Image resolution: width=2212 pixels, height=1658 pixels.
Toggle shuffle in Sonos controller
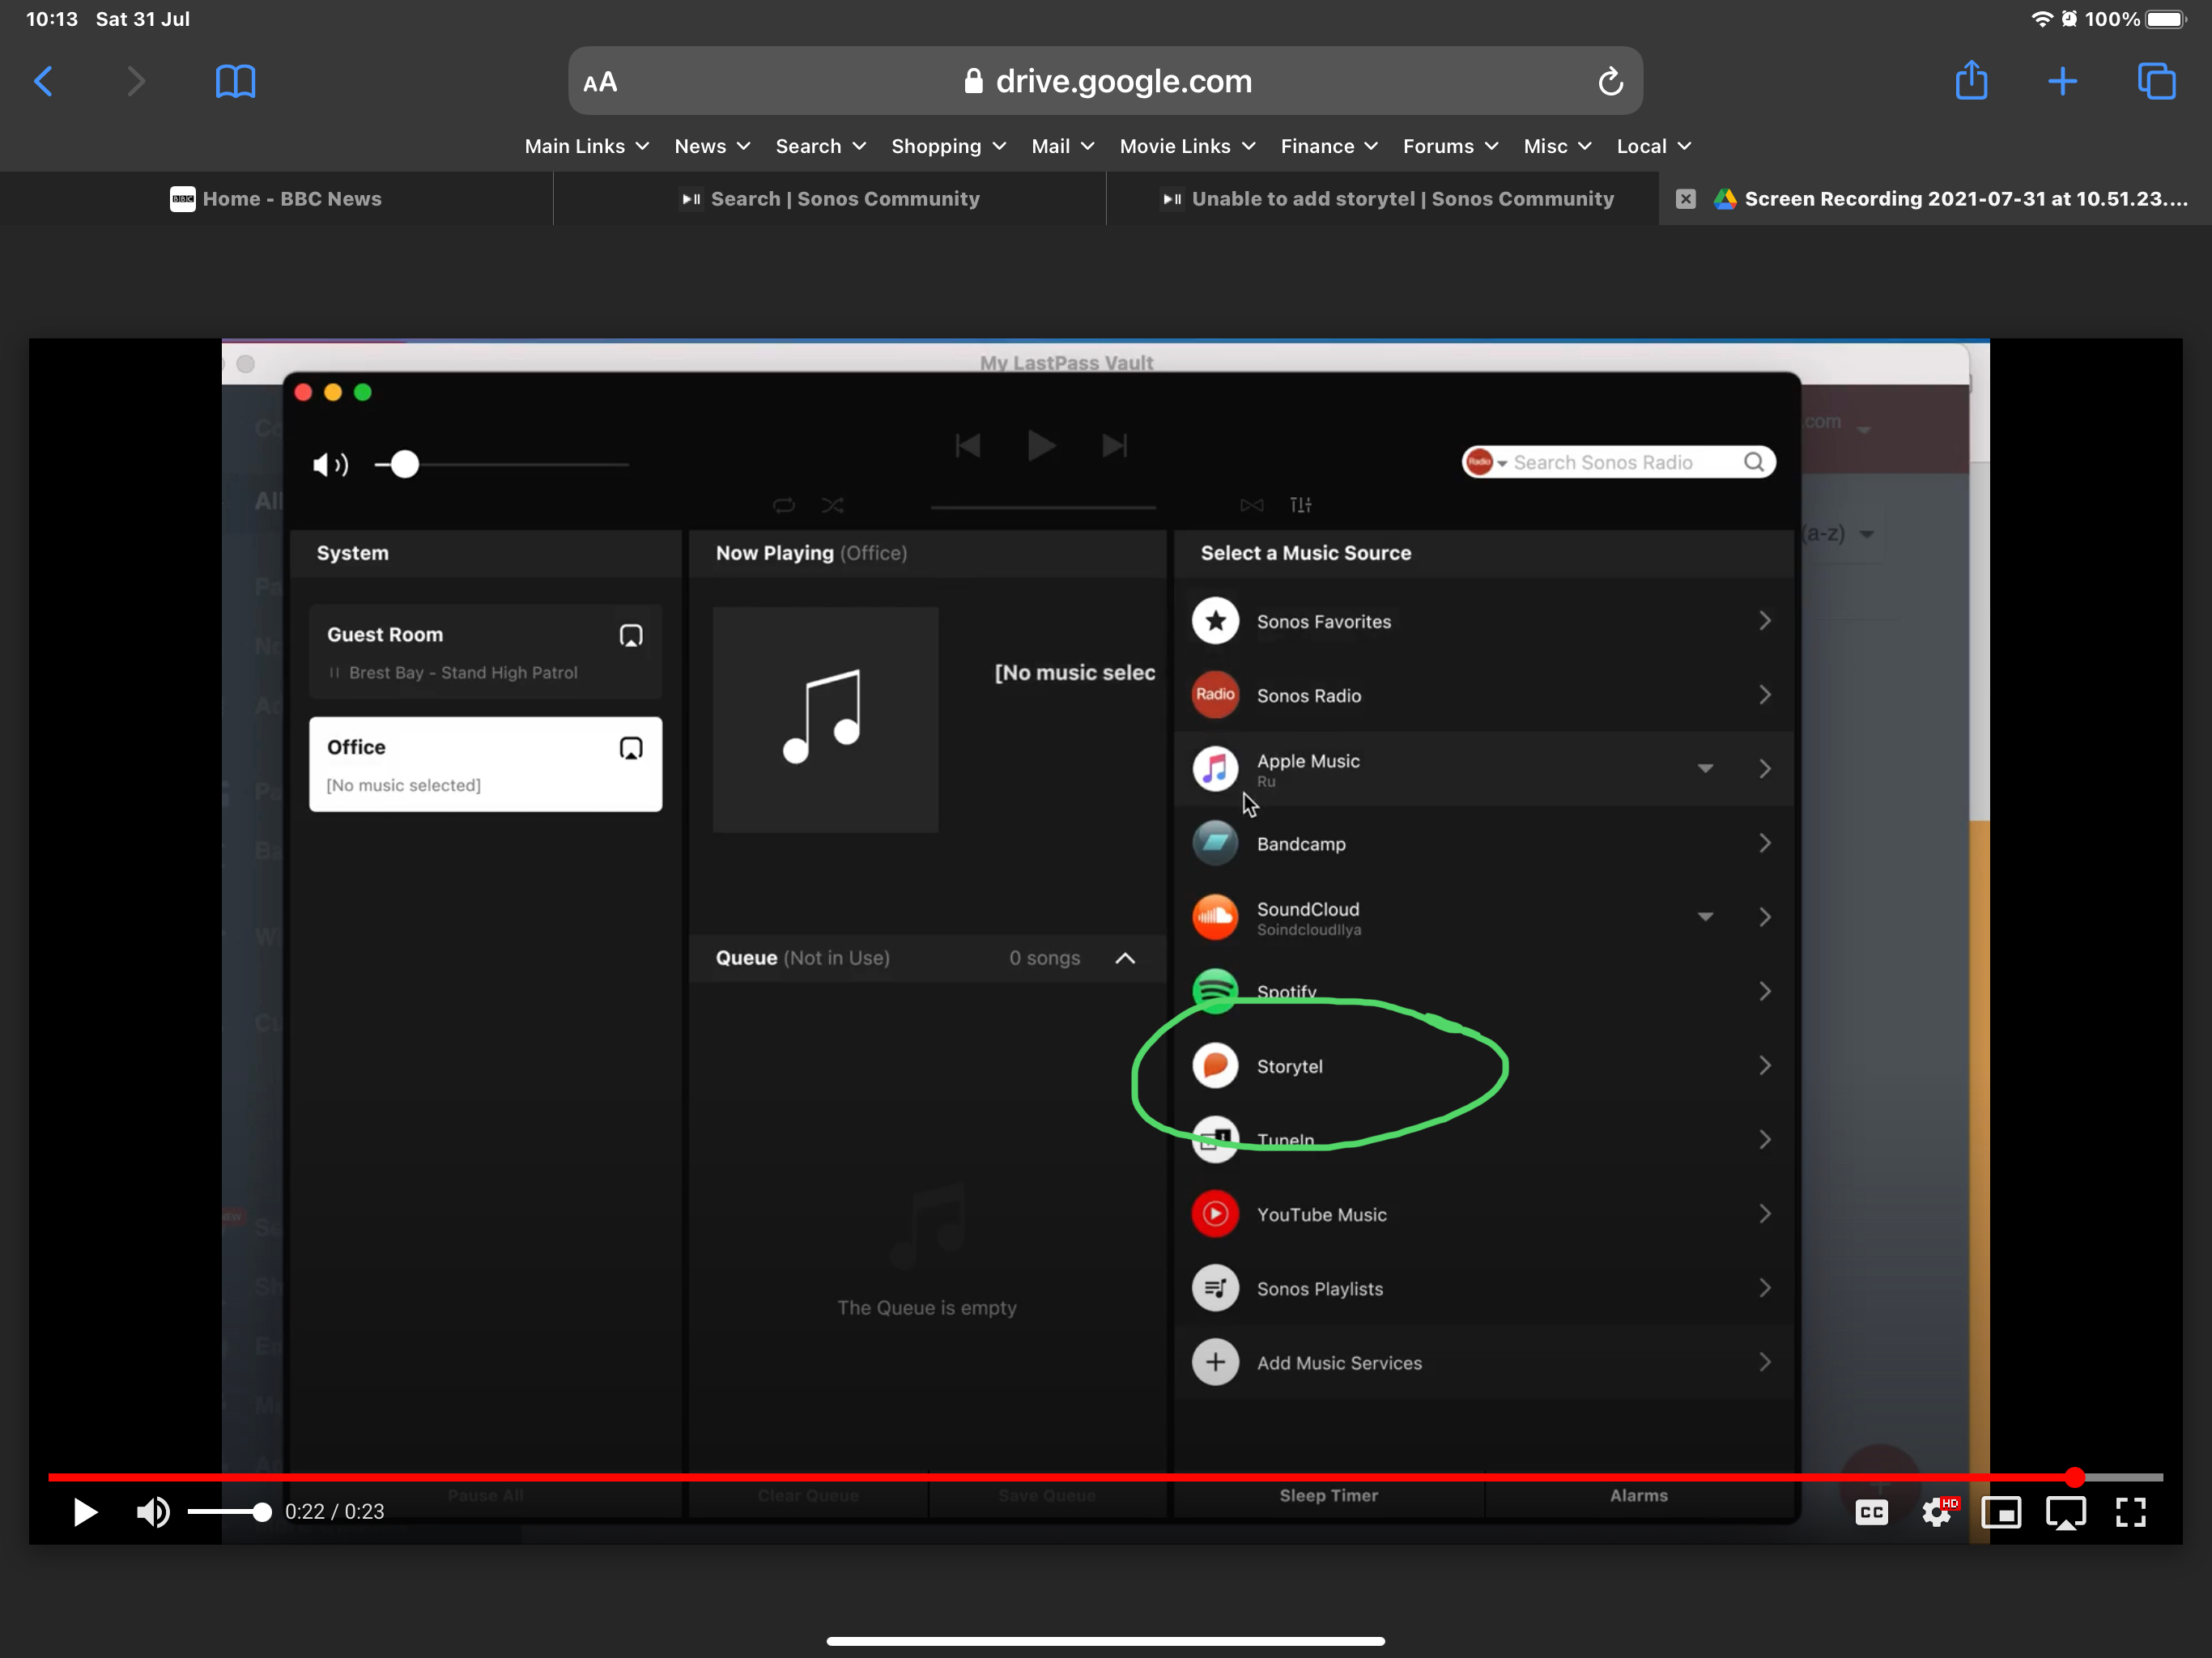coord(832,505)
